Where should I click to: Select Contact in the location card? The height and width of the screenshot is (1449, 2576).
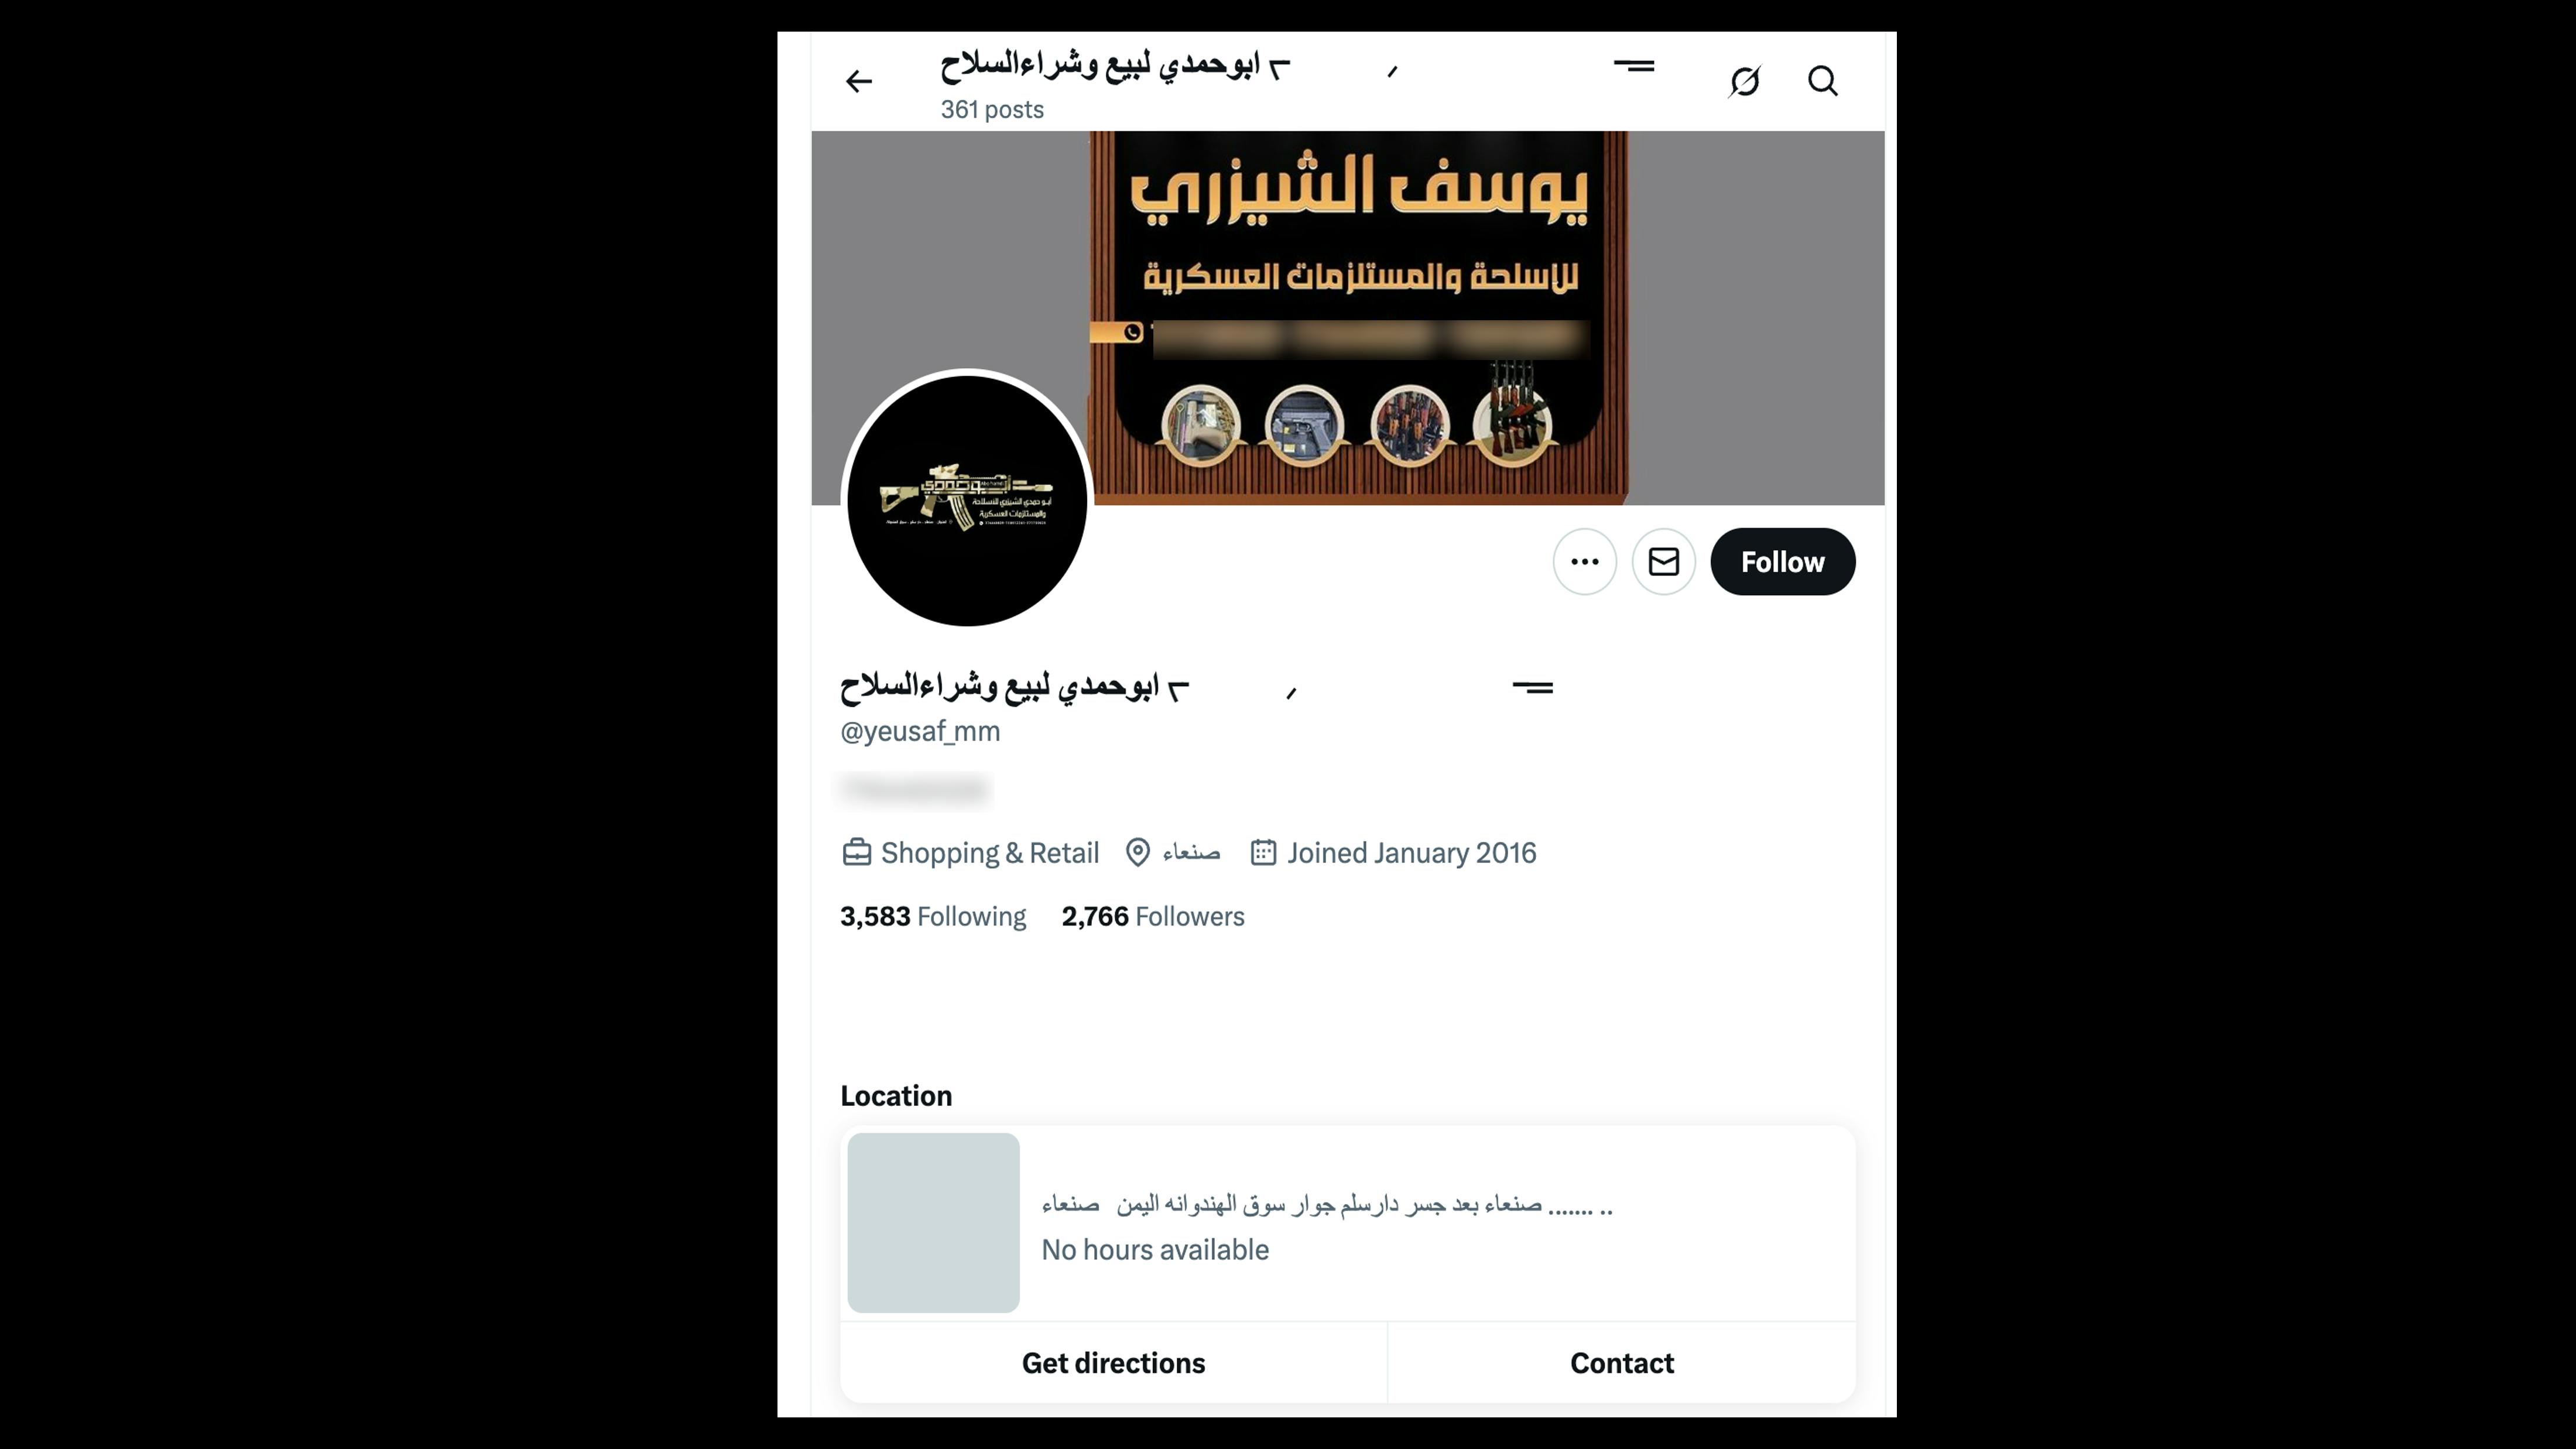click(x=1621, y=1363)
